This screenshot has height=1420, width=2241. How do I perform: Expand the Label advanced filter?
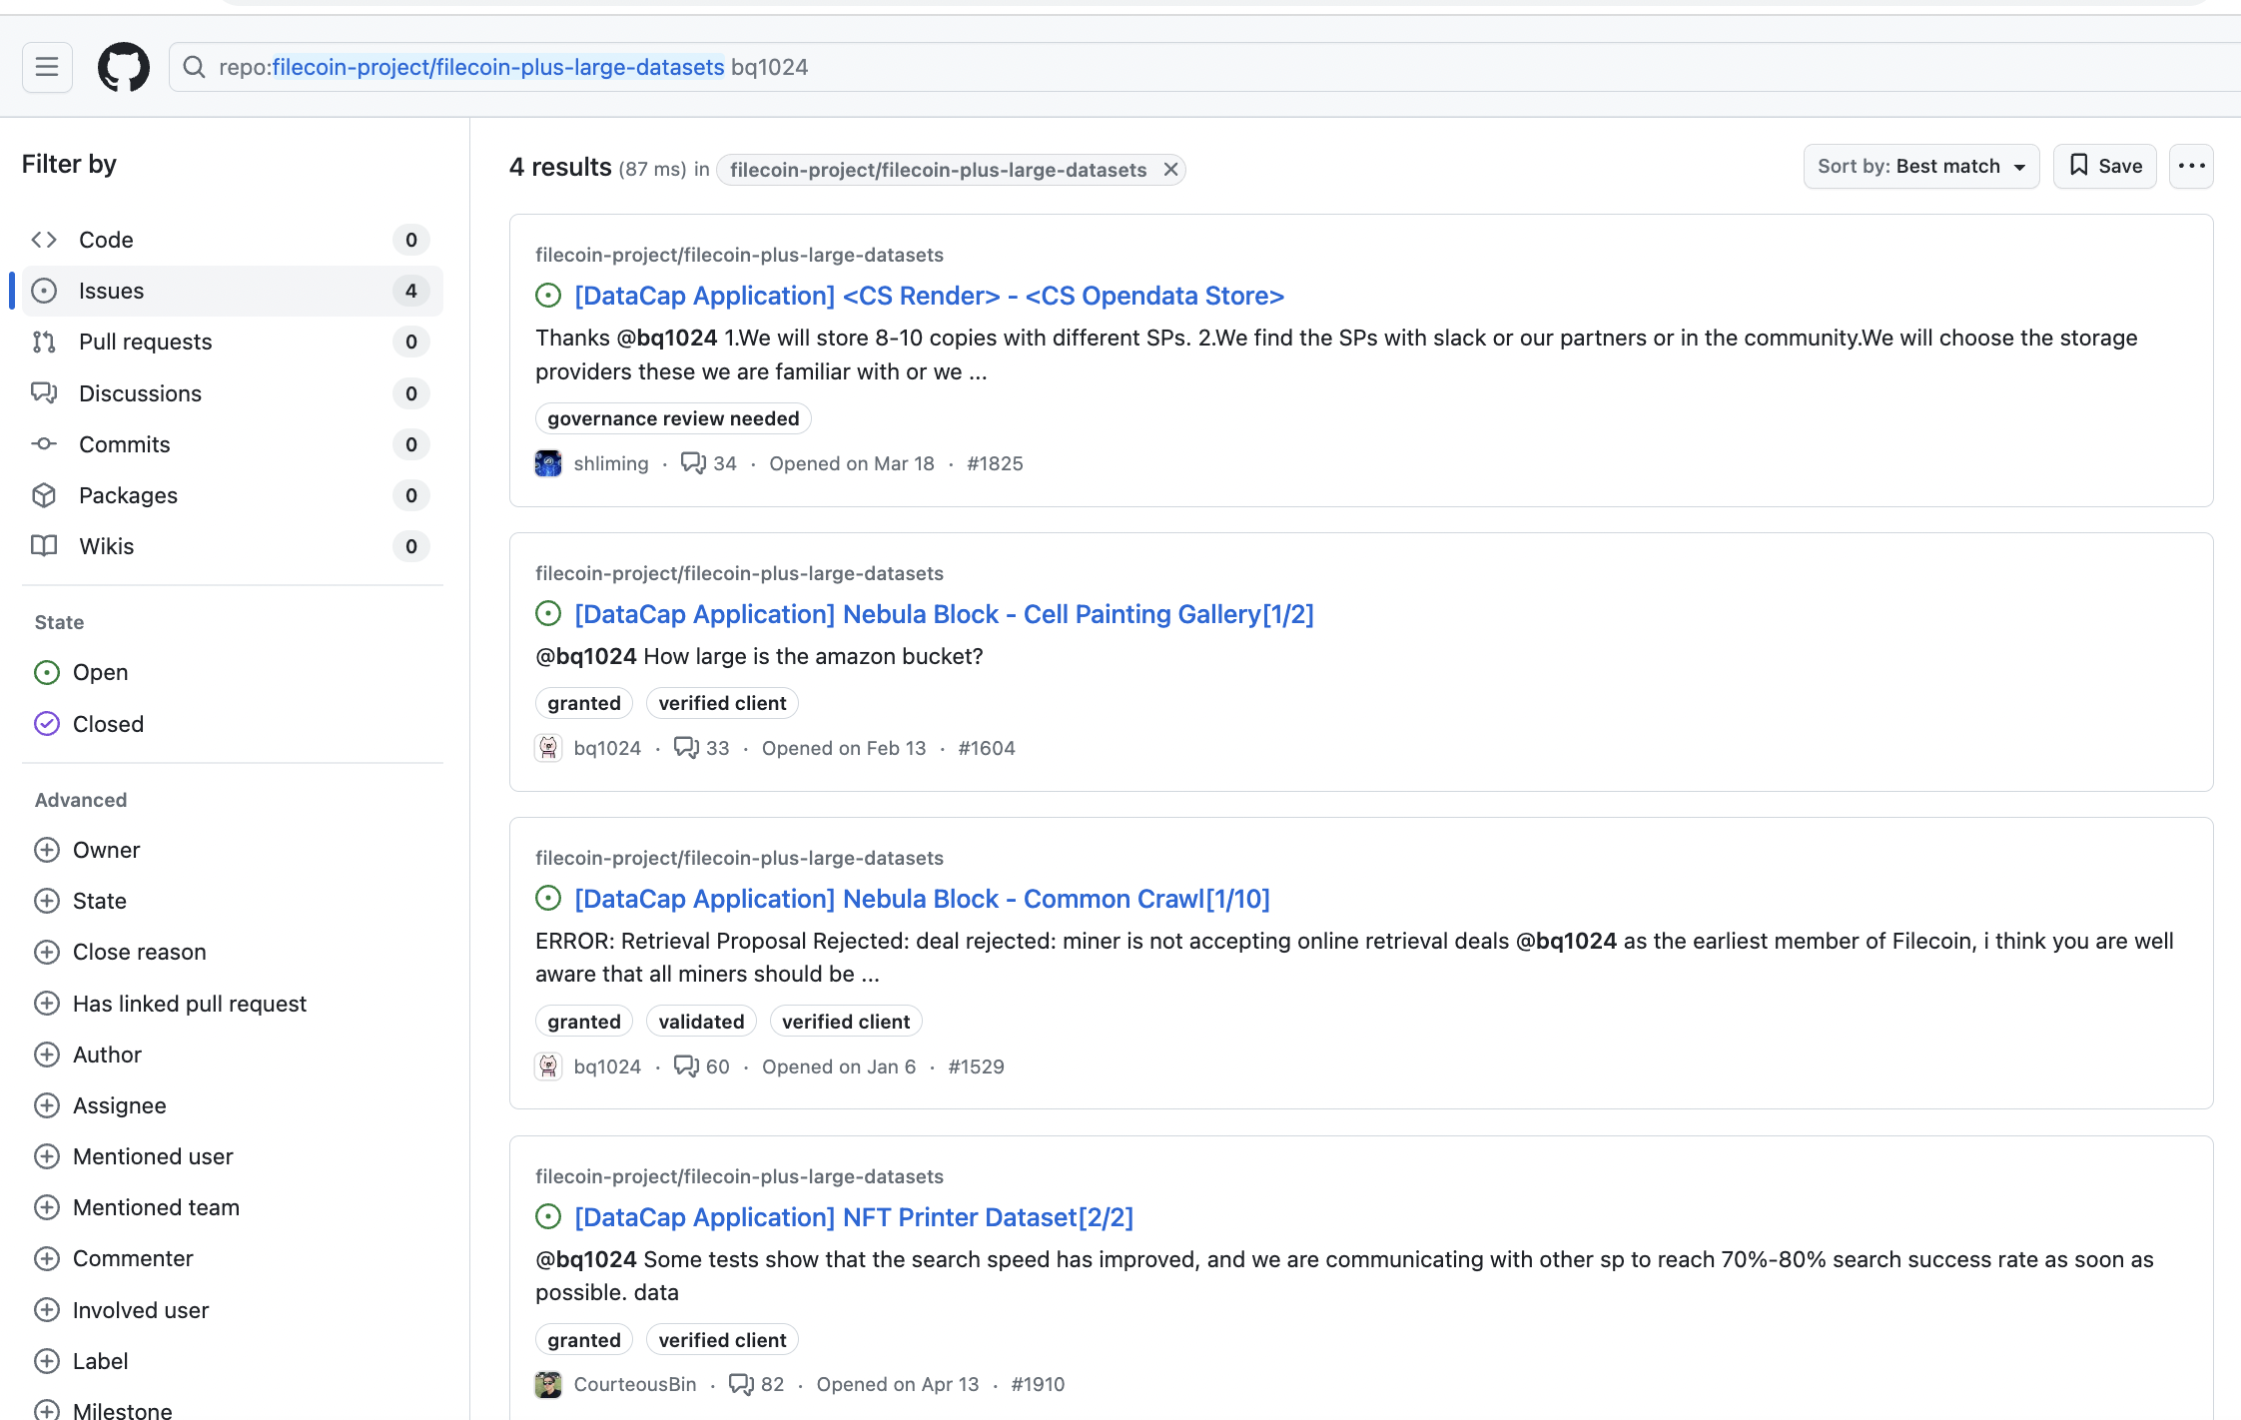(100, 1361)
